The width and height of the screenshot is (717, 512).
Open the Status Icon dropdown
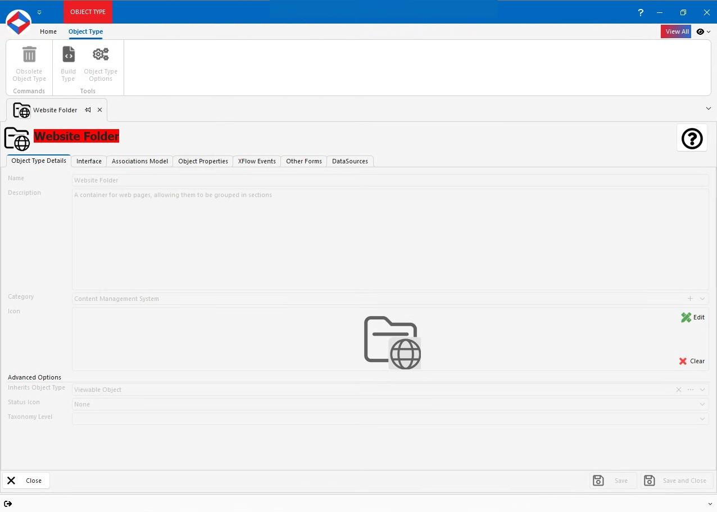point(702,404)
